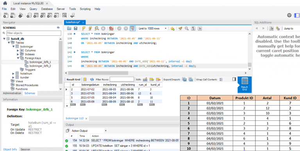This screenshot has width=300, height=151.
Task: Execute the statement under the cursor
Action: pos(90,28)
